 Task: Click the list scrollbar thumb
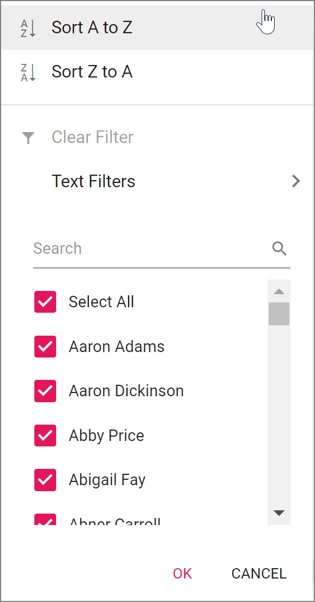click(279, 314)
